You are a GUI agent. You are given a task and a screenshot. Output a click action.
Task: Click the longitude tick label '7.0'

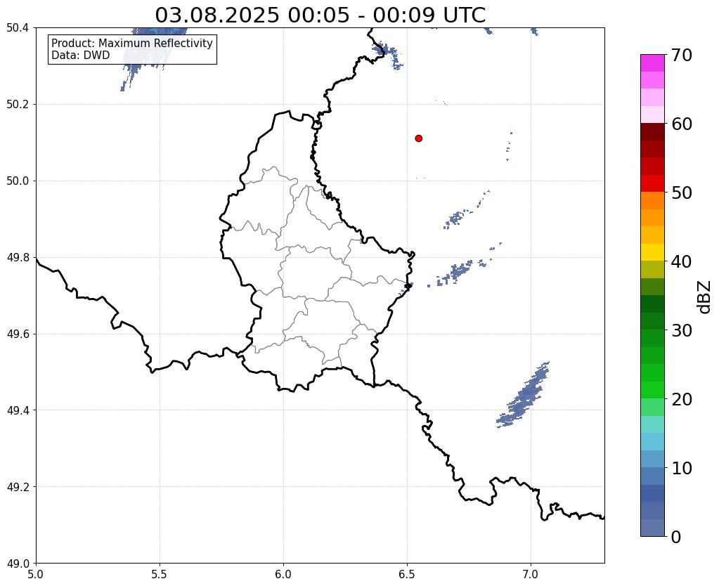tap(531, 574)
